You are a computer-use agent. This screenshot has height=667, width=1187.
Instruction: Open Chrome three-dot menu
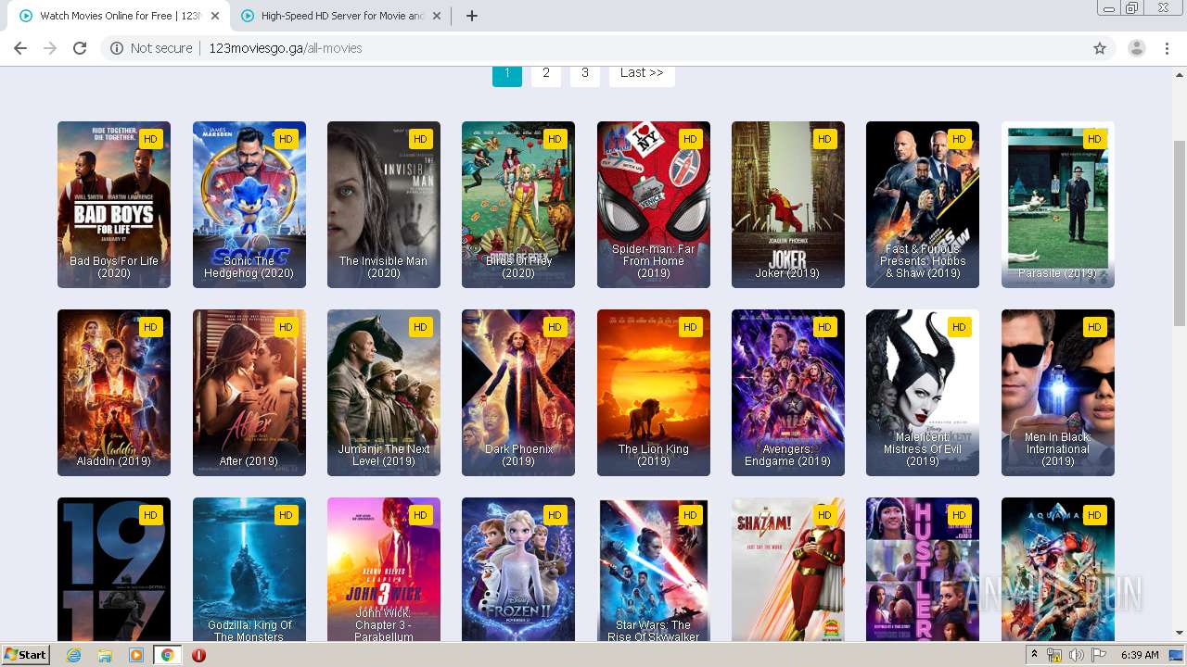[x=1168, y=48]
